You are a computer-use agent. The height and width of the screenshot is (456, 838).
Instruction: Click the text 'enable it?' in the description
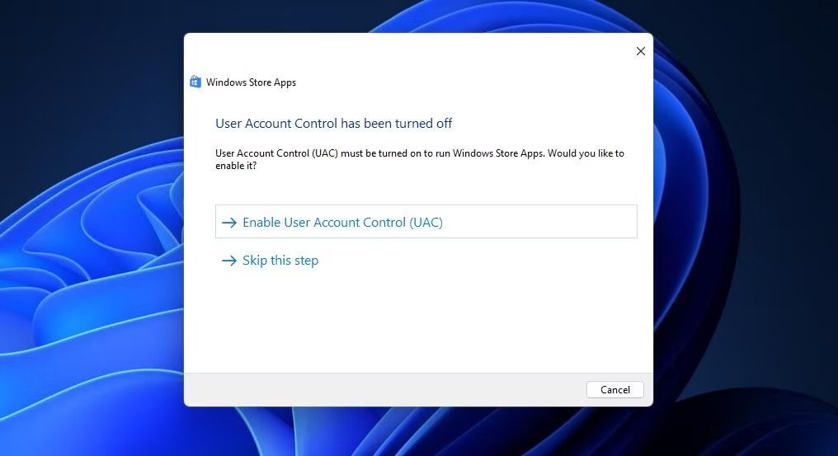click(x=236, y=166)
